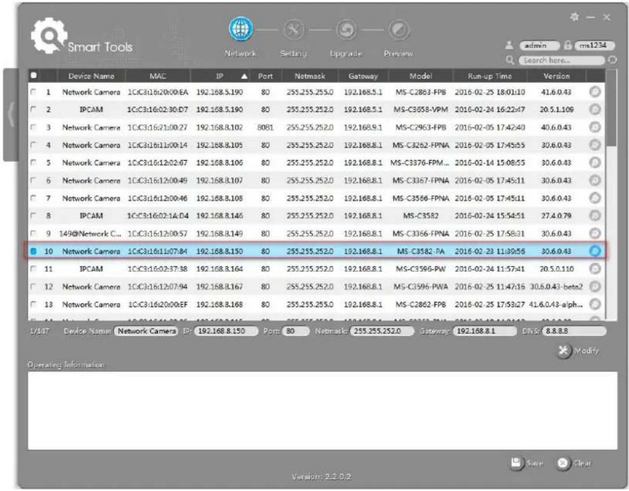Click the search magnifier icon

click(x=510, y=60)
